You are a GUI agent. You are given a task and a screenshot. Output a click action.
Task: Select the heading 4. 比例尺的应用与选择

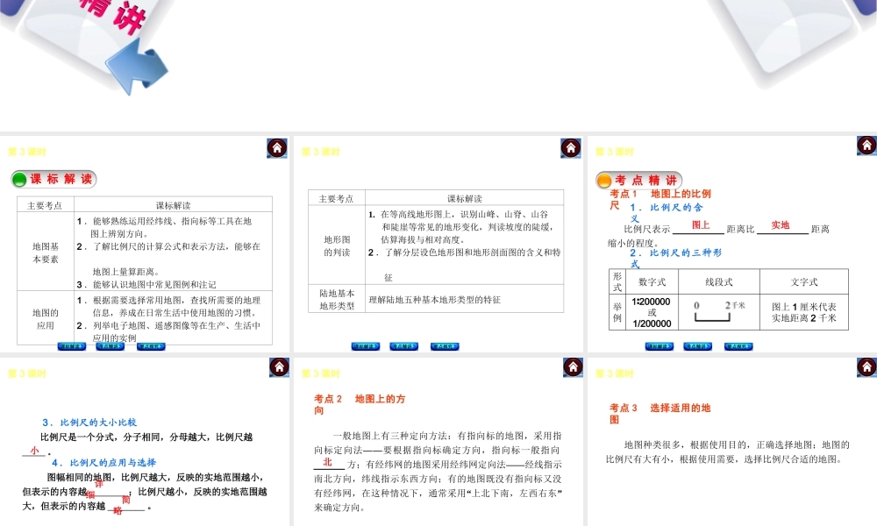(x=104, y=462)
